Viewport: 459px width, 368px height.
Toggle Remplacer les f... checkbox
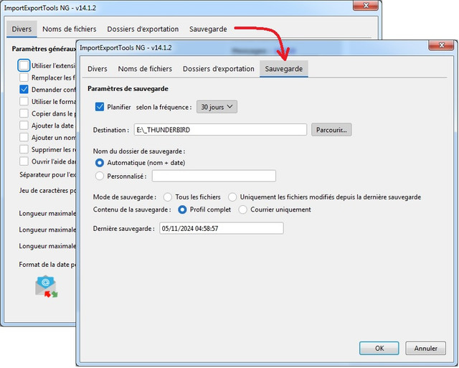(24, 77)
